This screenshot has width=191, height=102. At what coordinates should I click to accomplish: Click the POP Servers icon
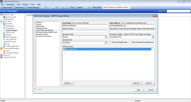4,33
